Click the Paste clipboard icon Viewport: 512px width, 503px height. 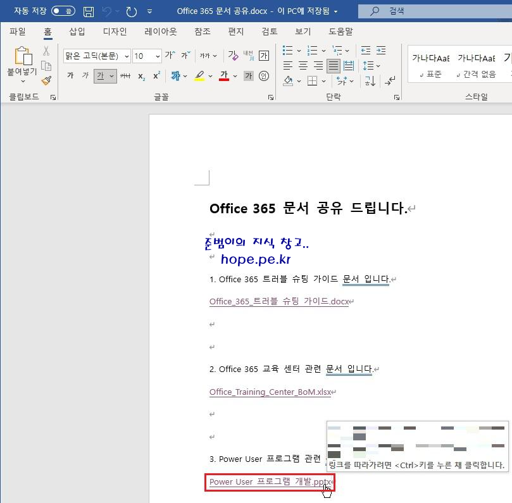(23, 56)
